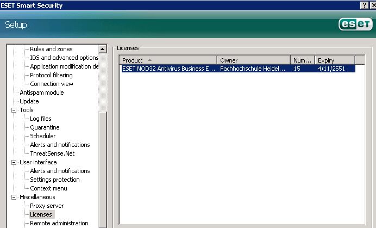Sort licenses by Num... column
The height and width of the screenshot is (228, 376).
click(303, 60)
